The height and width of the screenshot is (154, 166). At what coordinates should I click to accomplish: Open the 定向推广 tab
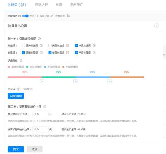tap(76, 5)
